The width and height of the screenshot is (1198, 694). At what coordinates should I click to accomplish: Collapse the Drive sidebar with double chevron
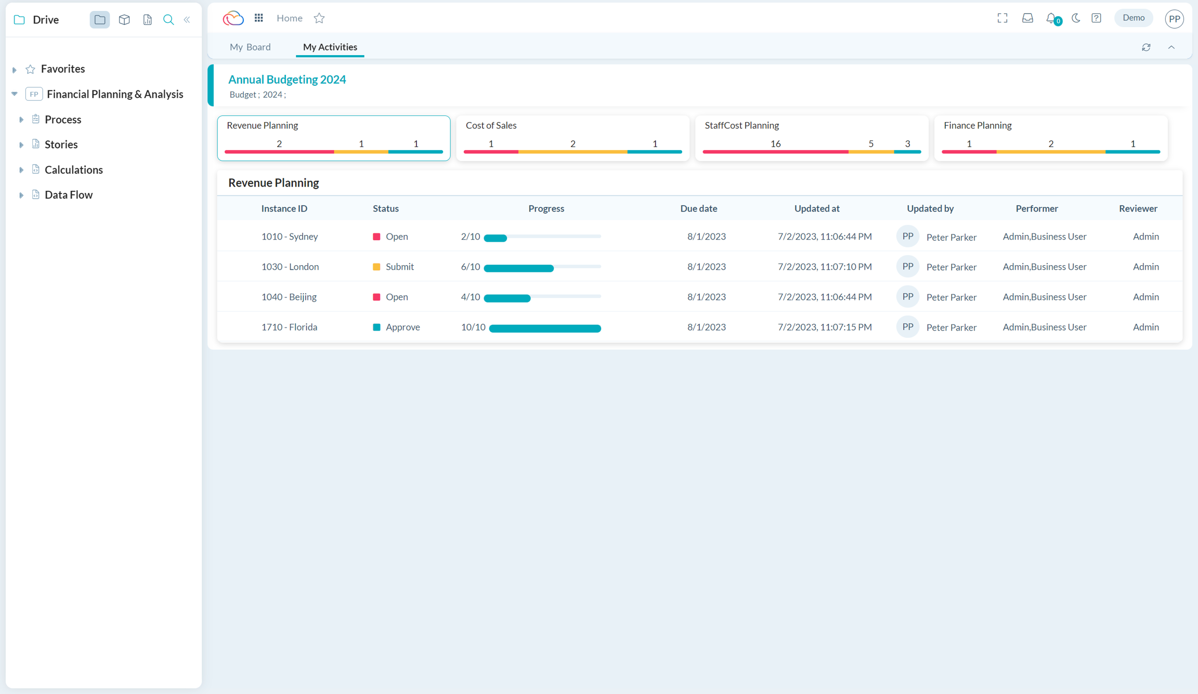pos(187,20)
